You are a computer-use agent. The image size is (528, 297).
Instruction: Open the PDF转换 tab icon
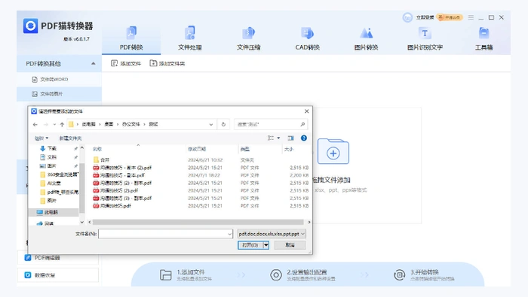click(x=131, y=33)
